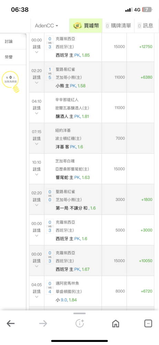Expand 詳情 for the 07:15 紐約洋基 game
This screenshot has height=345, width=159.
[x=37, y=139]
